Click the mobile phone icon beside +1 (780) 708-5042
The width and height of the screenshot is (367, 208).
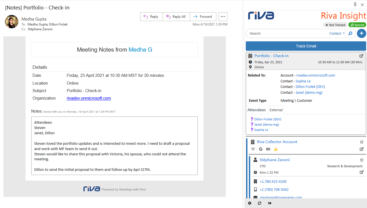(256, 190)
